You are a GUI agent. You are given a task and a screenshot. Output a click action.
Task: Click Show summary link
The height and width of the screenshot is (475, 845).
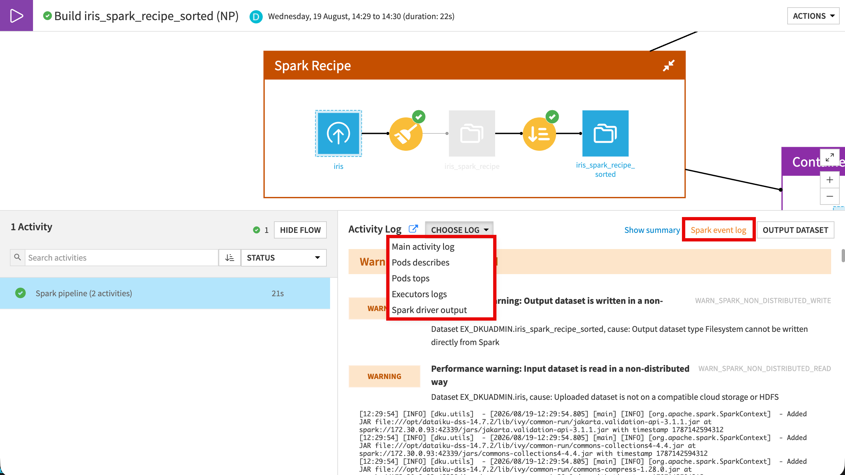(652, 230)
